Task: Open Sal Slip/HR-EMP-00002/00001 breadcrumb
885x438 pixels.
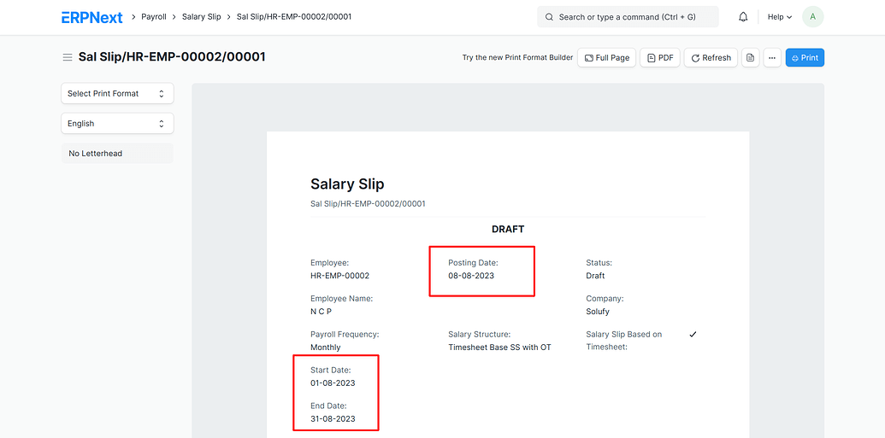Action: (294, 17)
